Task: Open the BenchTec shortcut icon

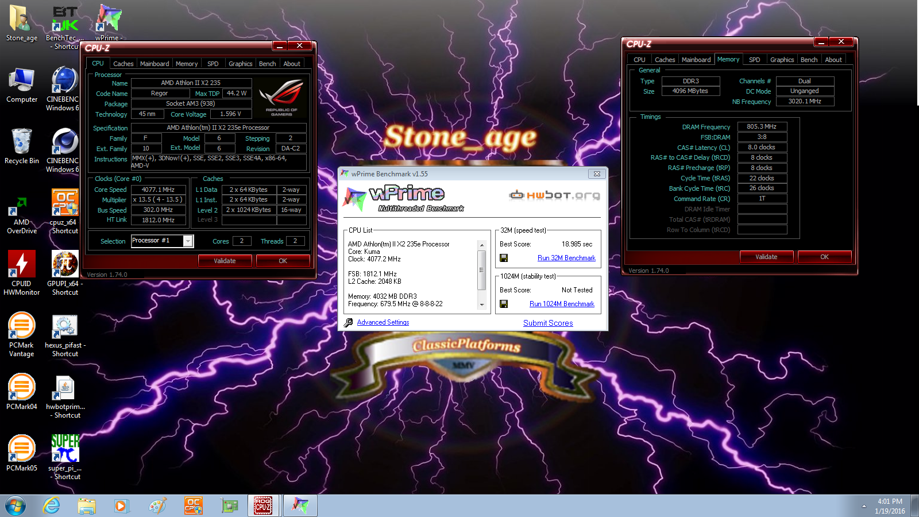Action: 65,26
